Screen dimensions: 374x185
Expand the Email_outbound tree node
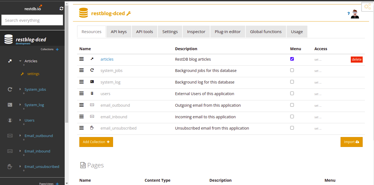[x=20, y=136]
